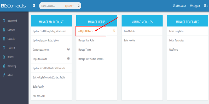Image resolution: width=209 pixels, height=104 pixels.
Task: Open Customize Account option
Action: pos(41,50)
